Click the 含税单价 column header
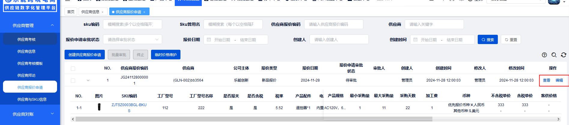The image size is (569, 125). pyautogui.click(x=525, y=96)
